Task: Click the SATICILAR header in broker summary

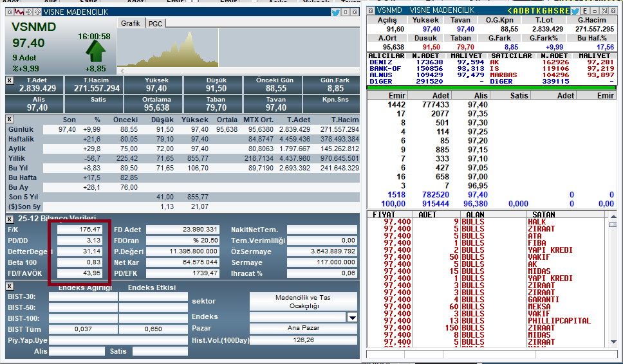Action: pos(512,55)
